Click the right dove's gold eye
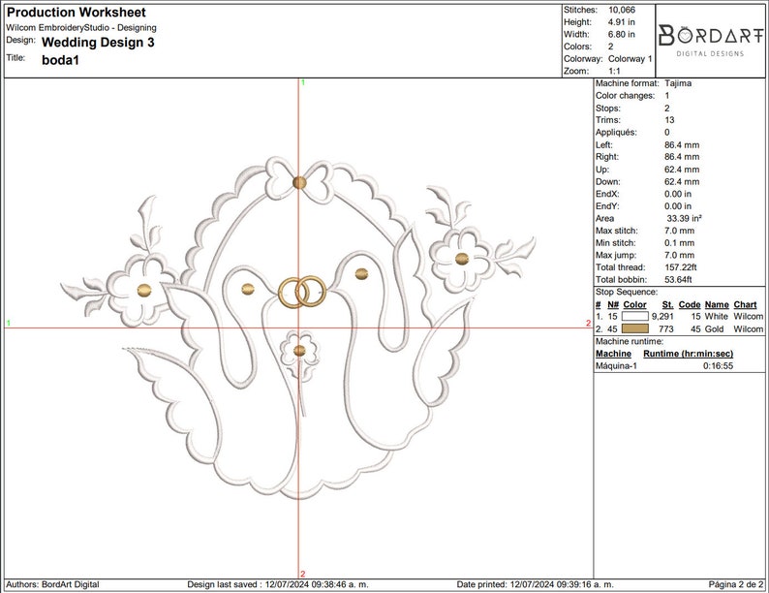This screenshot has height=593, width=769. tap(361, 274)
